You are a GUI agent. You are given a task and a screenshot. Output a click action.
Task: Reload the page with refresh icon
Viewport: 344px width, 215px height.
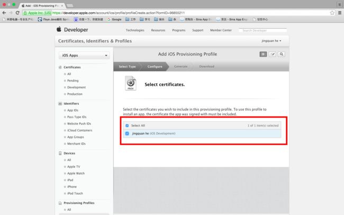[x=17, y=13]
